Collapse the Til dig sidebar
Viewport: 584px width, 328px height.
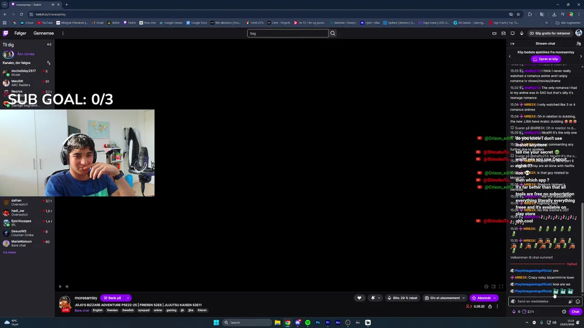tap(49, 45)
